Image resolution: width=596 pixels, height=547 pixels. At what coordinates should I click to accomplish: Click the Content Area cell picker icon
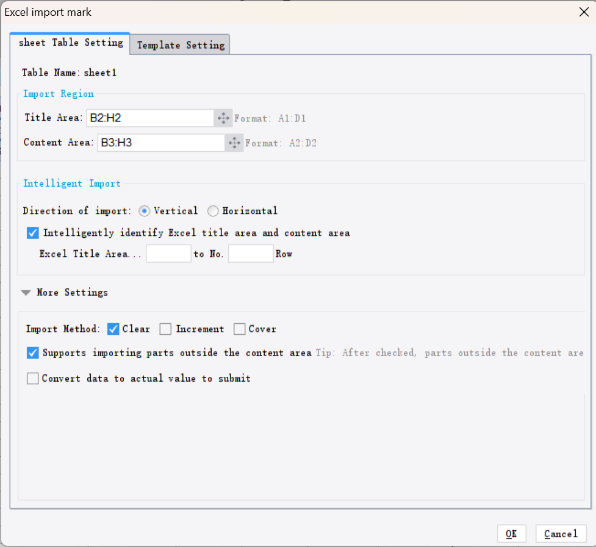pyautogui.click(x=234, y=143)
